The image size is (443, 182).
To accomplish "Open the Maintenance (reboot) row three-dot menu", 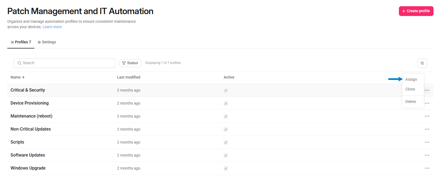I will [x=427, y=116].
